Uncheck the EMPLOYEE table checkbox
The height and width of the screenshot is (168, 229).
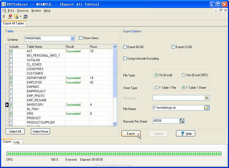(x=11, y=82)
